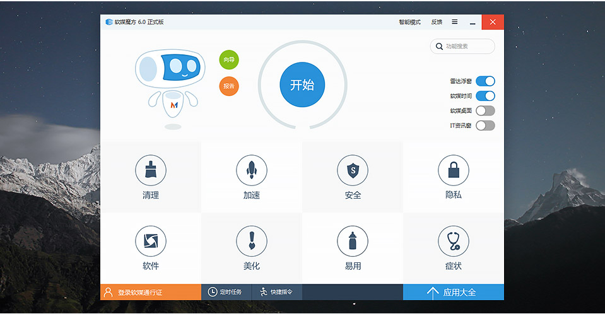Click the 加速 label text
This screenshot has height=314, width=605.
pyautogui.click(x=252, y=195)
